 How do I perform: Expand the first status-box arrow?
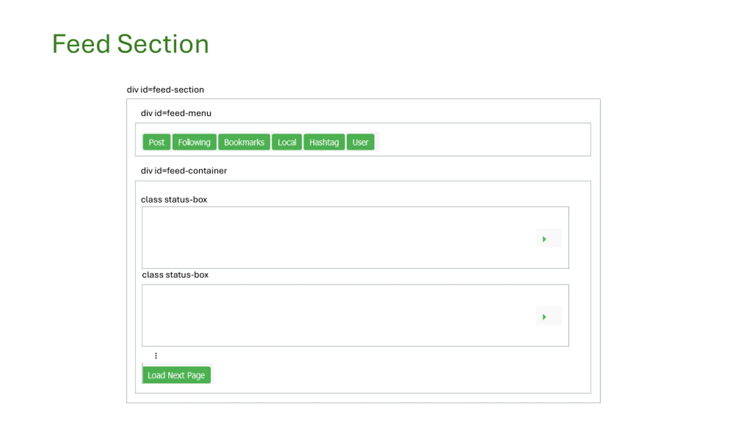point(544,239)
